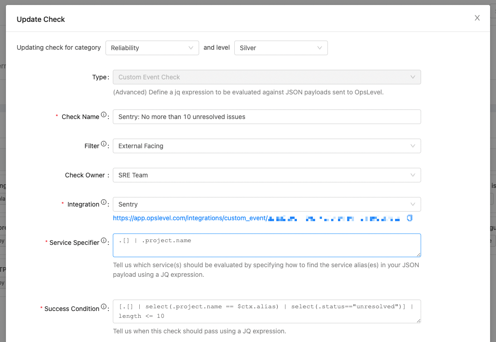This screenshot has height=342, width=496.
Task: Click inside the Success Condition textarea
Action: tap(267, 311)
